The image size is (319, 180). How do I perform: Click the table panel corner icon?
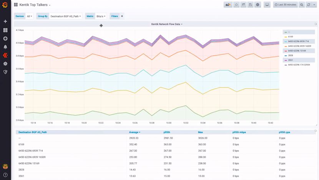coord(316,131)
